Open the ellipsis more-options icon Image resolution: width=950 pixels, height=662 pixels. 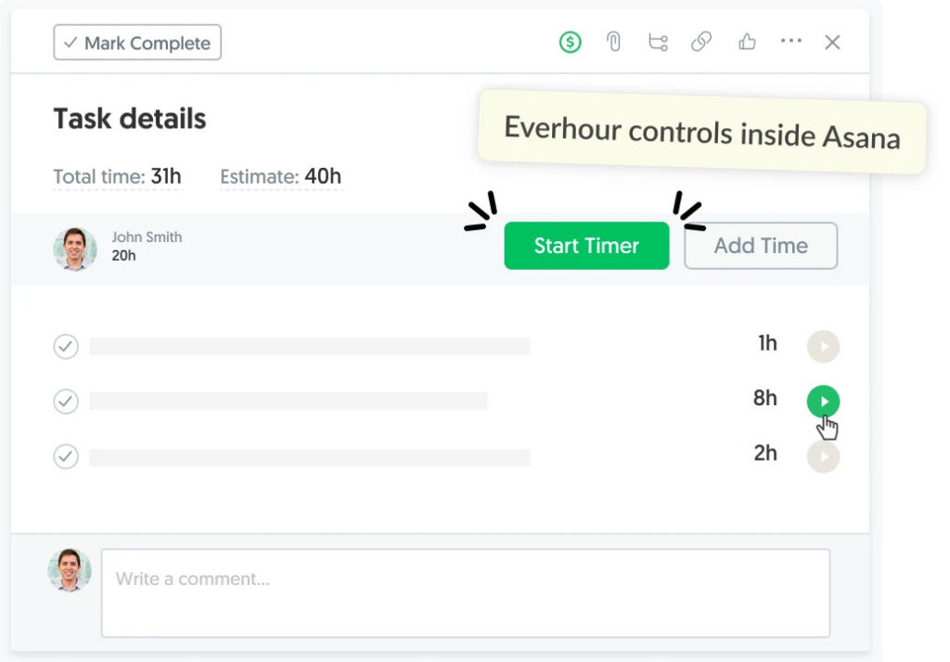coord(791,42)
